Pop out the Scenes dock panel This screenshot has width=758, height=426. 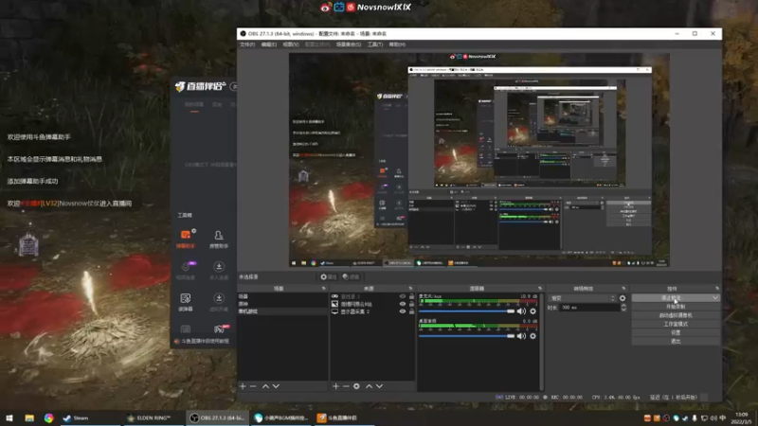click(324, 289)
